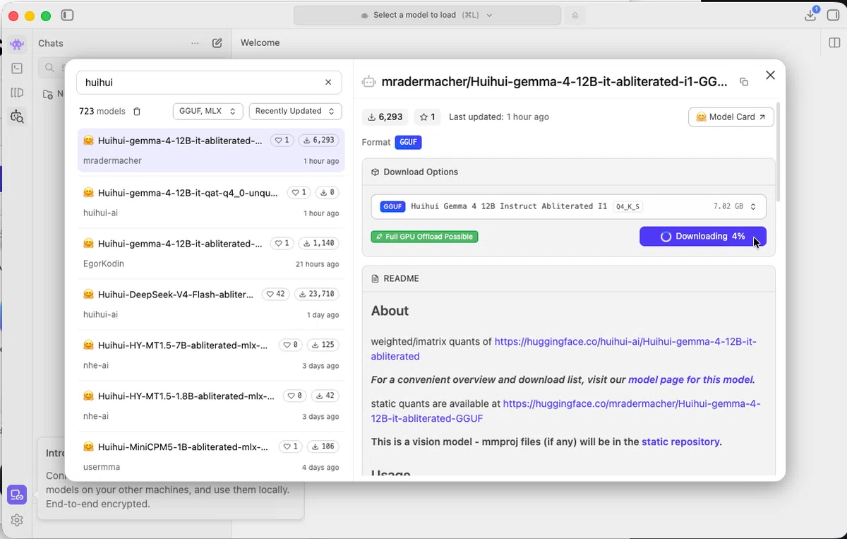847x539 pixels.
Task: Open the LM Link icon in sidebar
Action: click(x=17, y=495)
